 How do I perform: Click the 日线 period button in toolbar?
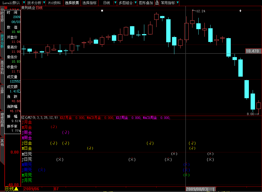107,3
